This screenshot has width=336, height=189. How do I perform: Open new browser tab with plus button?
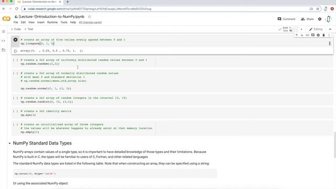click(68, 2)
